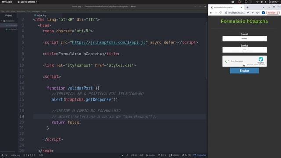Click the X icon in Atom bottom-left corner
Viewport: 281px width, 158px height.
click(x=6, y=155)
